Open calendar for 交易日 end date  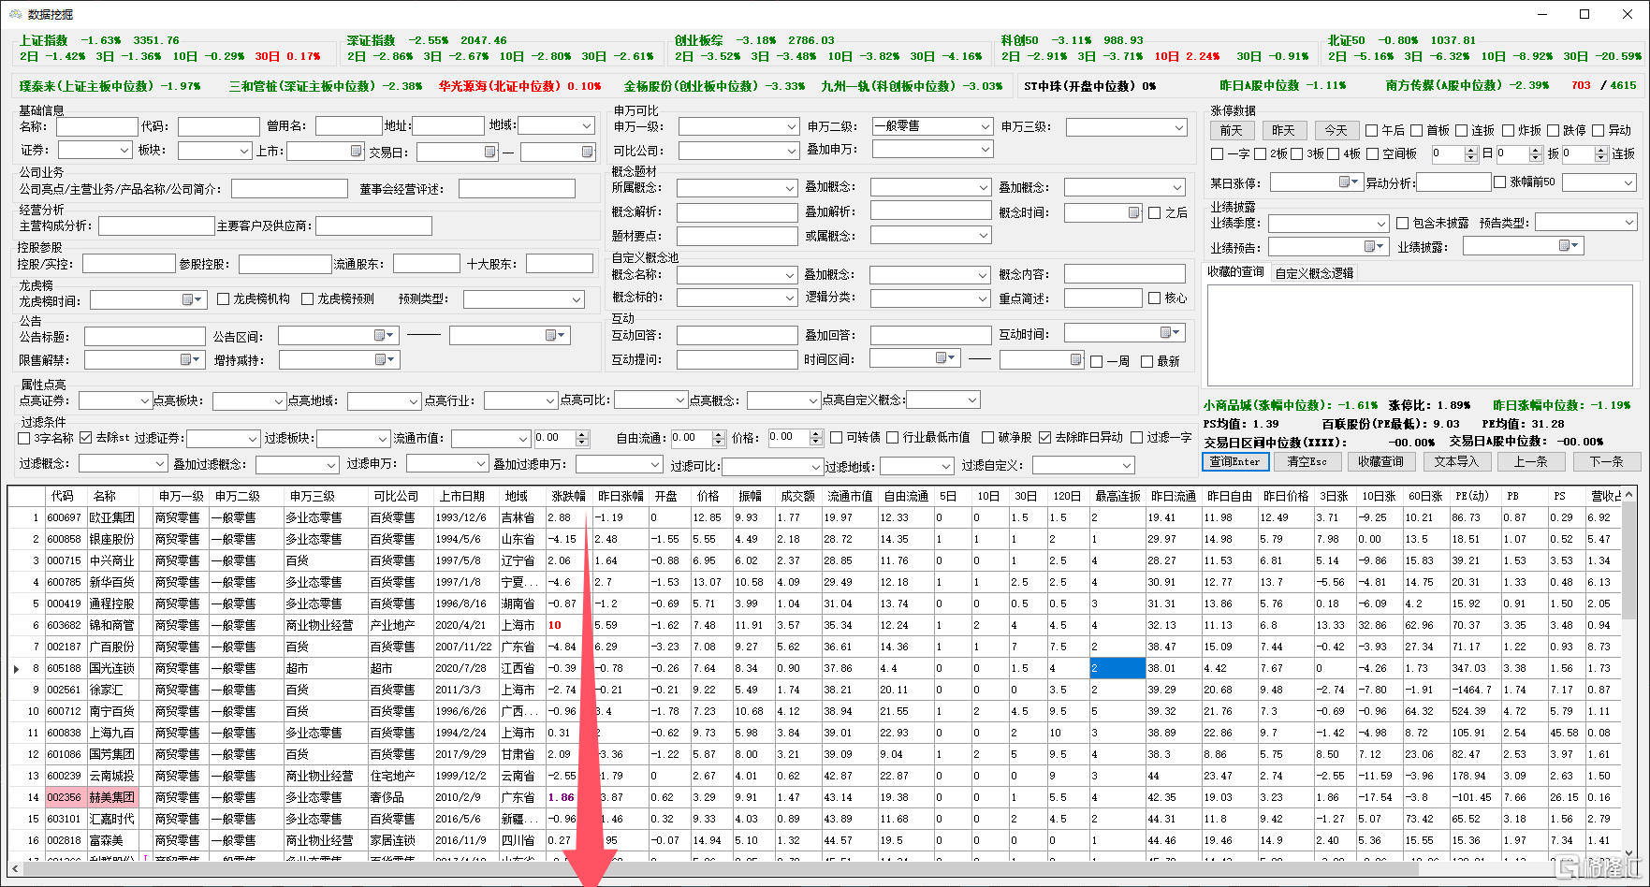click(x=587, y=152)
